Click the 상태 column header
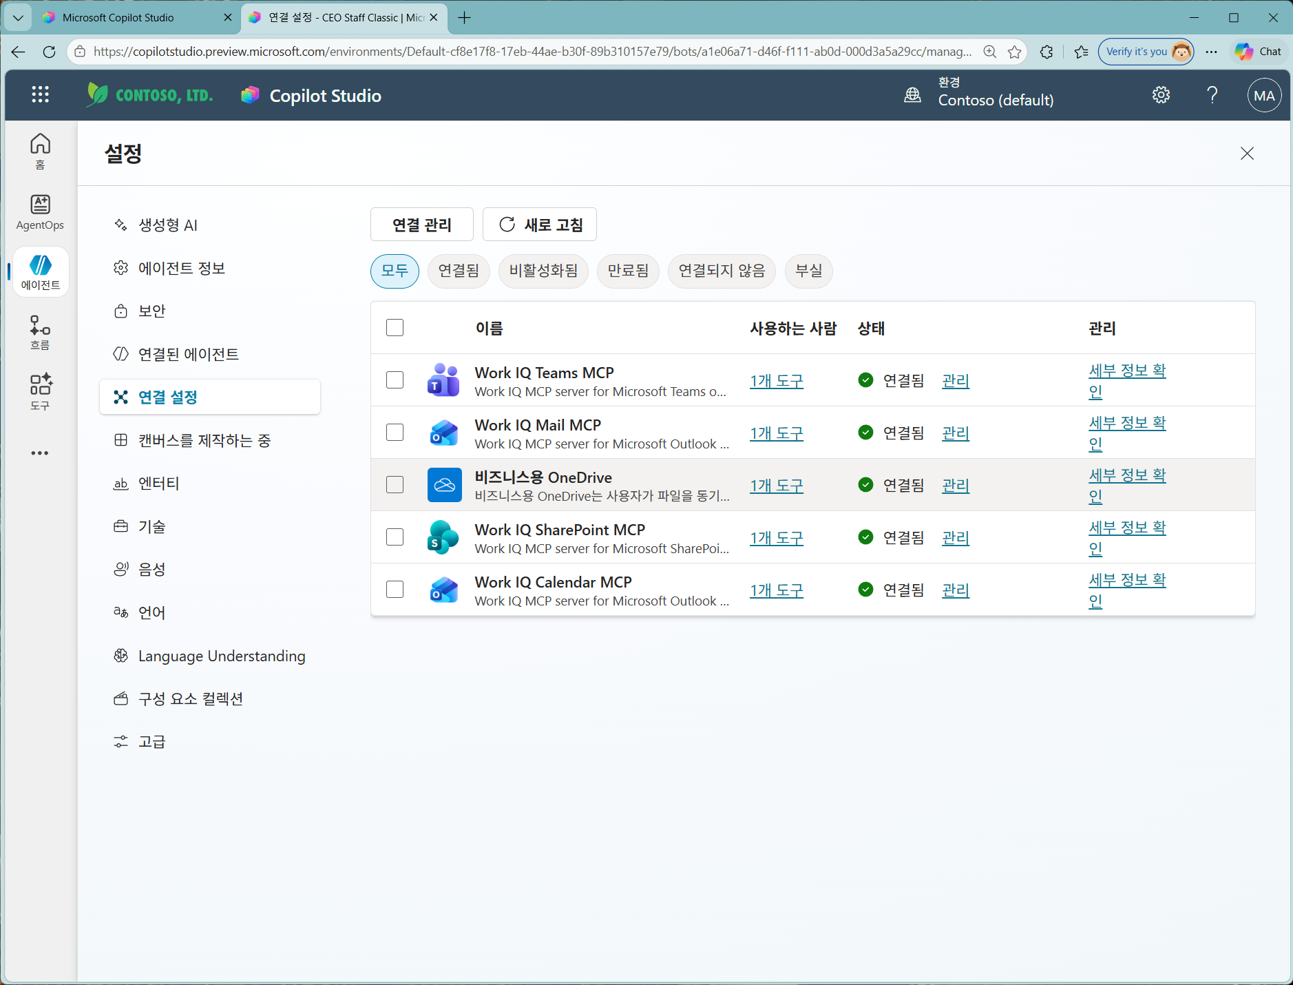The width and height of the screenshot is (1293, 985). 871,329
